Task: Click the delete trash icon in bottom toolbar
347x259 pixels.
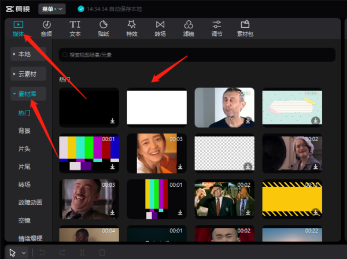Action: coord(102,253)
